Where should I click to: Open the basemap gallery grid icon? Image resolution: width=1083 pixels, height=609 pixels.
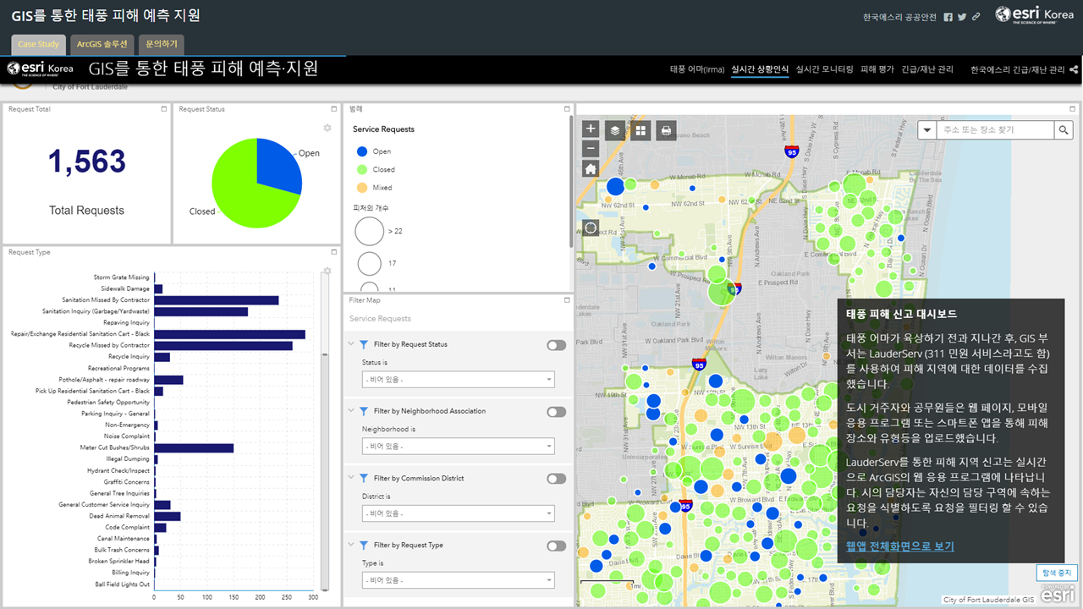(x=640, y=130)
